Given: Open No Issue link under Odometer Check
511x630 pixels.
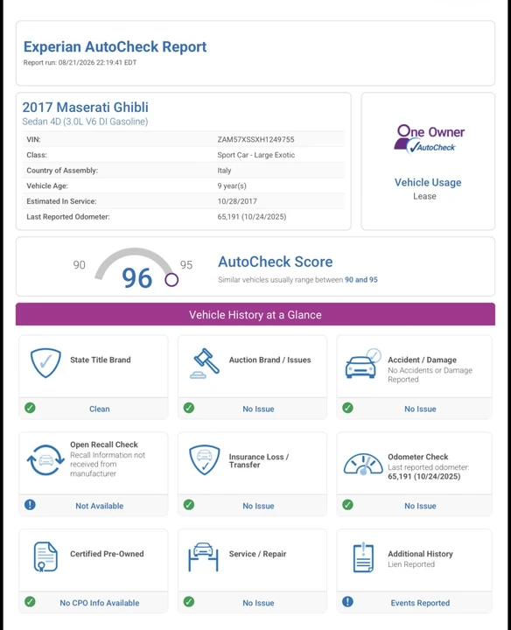Looking at the screenshot, I should pyautogui.click(x=420, y=506).
